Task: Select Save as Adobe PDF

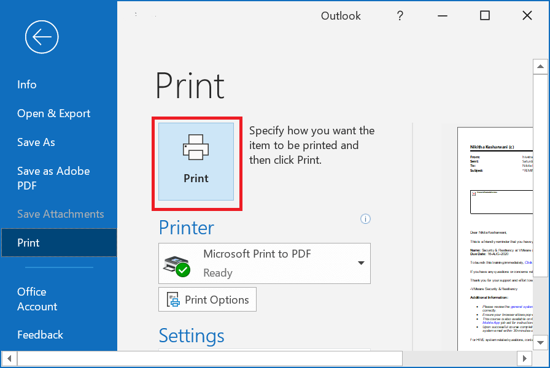Action: click(x=53, y=178)
